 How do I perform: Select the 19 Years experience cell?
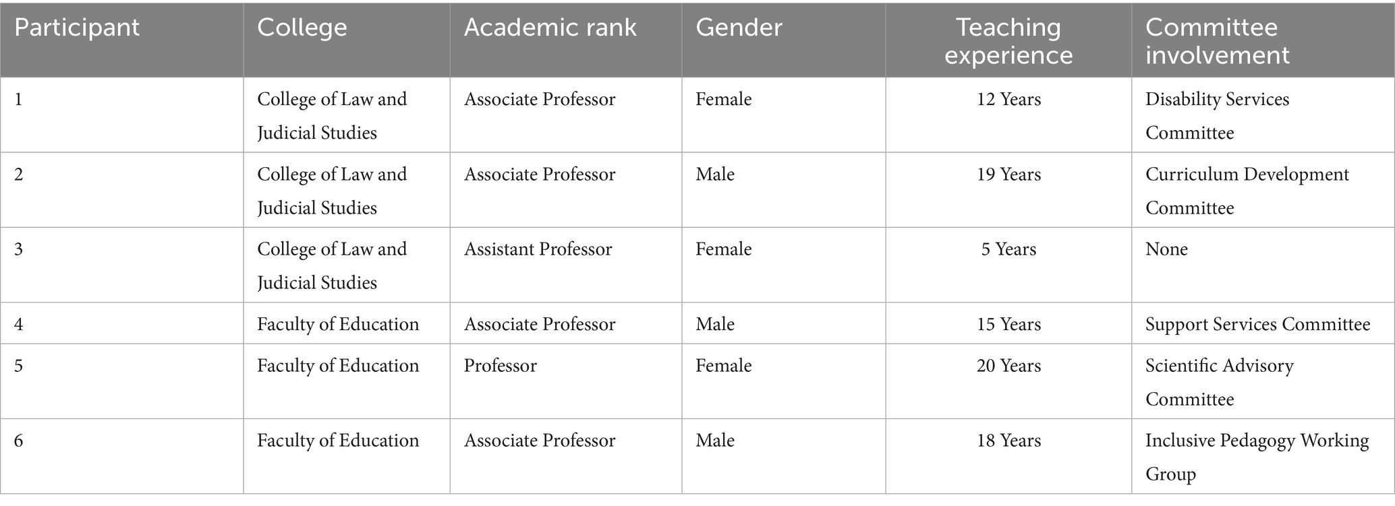[1008, 175]
